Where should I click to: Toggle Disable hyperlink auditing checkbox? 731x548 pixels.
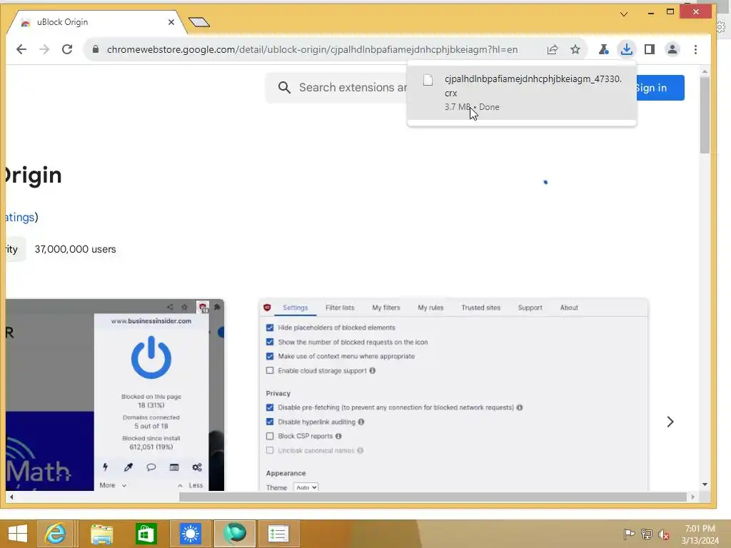point(269,422)
